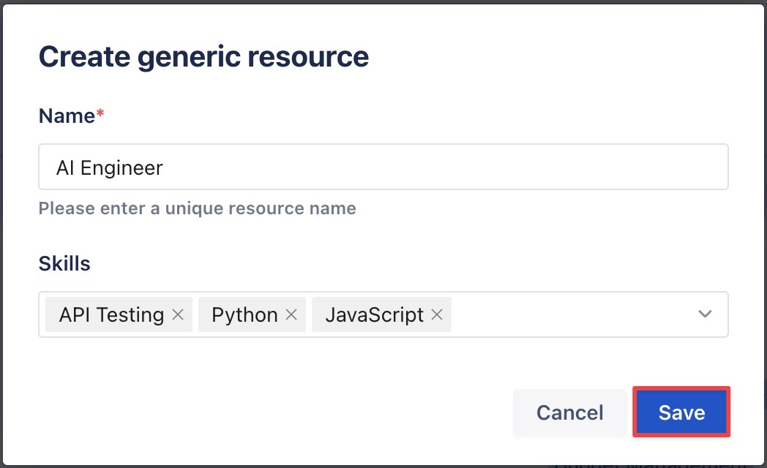Click the Name input field
Image resolution: width=767 pixels, height=468 pixels.
pyautogui.click(x=439, y=167)
